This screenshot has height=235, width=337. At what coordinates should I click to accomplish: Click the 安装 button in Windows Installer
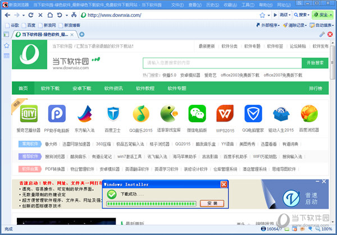(212, 203)
